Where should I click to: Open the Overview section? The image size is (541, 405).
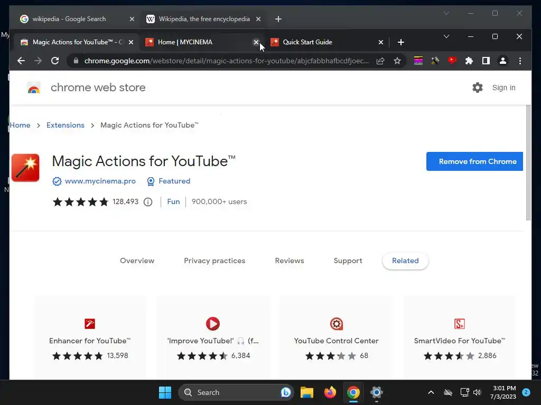[137, 261]
